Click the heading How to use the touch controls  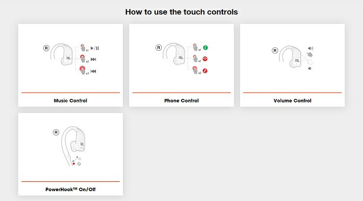181,12
